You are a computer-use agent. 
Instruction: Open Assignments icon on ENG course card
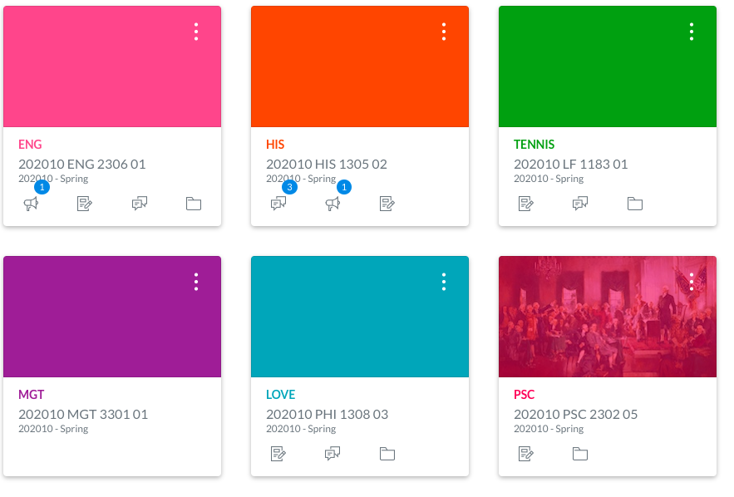click(x=85, y=204)
